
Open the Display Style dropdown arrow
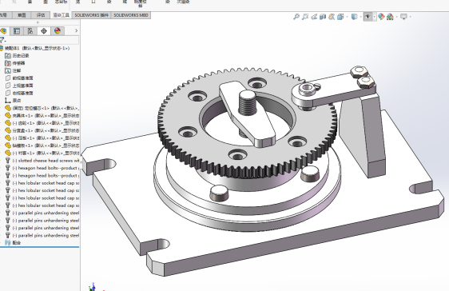360,17
